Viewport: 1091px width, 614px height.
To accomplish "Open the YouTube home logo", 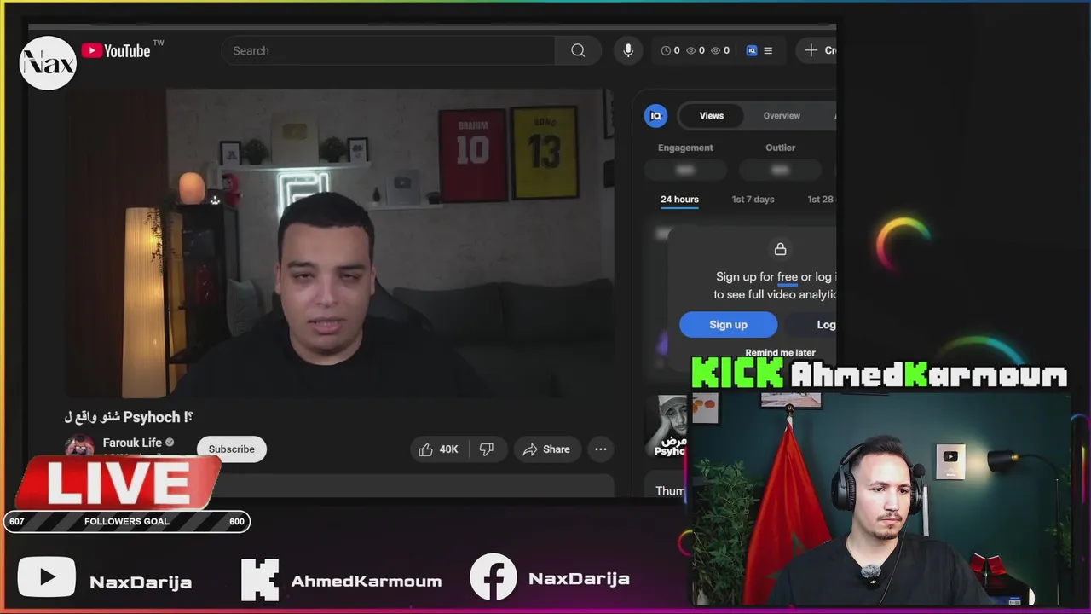I will pos(116,50).
